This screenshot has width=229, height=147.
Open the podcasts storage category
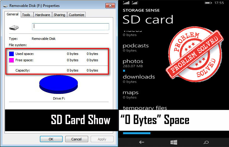[x=135, y=46]
